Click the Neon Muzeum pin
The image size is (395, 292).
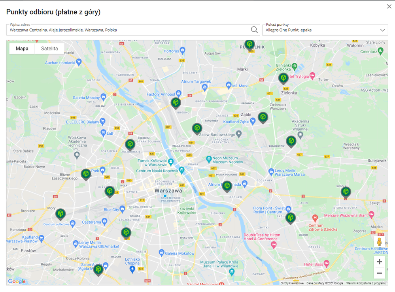tap(209, 159)
